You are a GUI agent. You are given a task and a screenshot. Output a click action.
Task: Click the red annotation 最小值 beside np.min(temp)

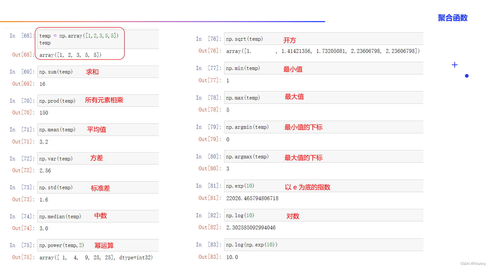click(x=293, y=69)
